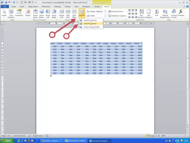190x143 pixels.
Task: Open the AutoFit dropdown button
Action: 82,14
